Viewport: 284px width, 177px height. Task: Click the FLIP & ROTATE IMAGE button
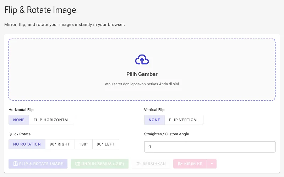coord(38,164)
